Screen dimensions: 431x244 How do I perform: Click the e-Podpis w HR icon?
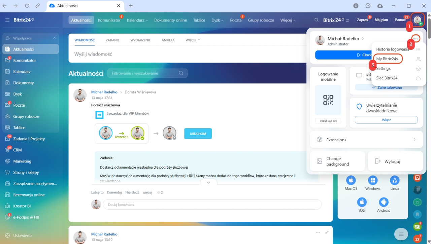[x=7, y=217]
